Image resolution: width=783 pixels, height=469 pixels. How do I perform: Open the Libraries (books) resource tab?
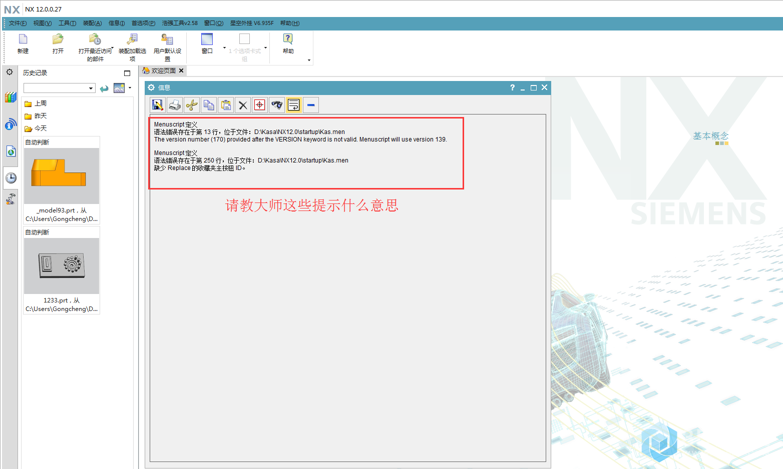(11, 97)
